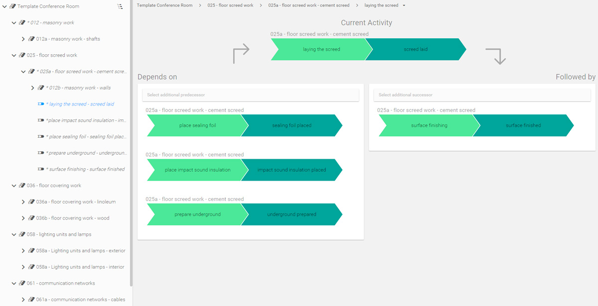Viewport: 598px width, 306px height.
Task: Click the successor arrow icon right of Current Activity
Action: tap(496, 56)
